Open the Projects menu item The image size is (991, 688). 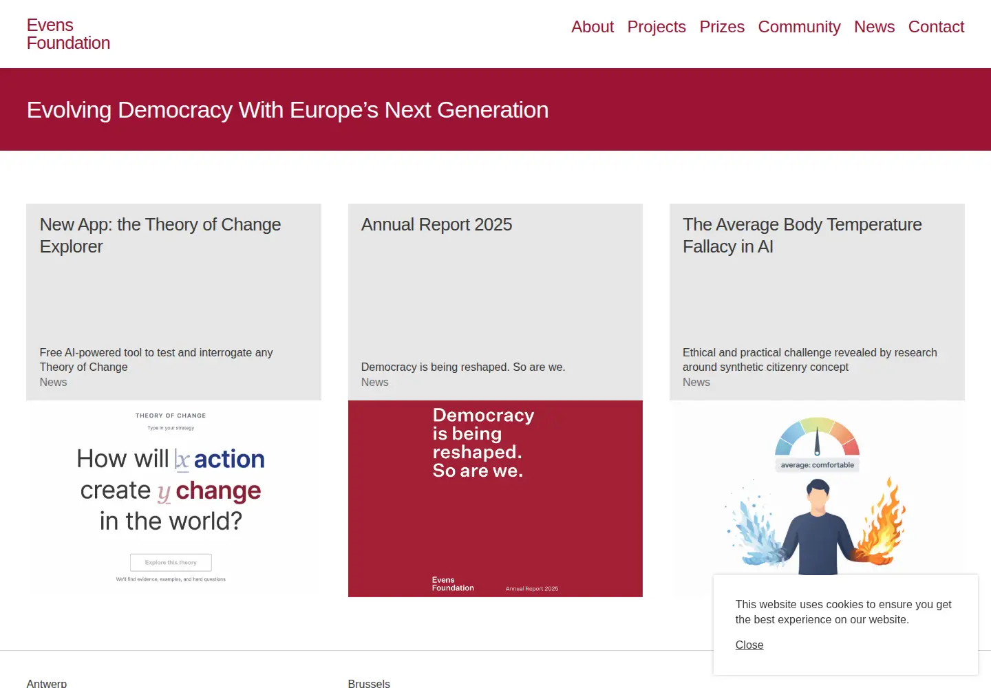657,27
